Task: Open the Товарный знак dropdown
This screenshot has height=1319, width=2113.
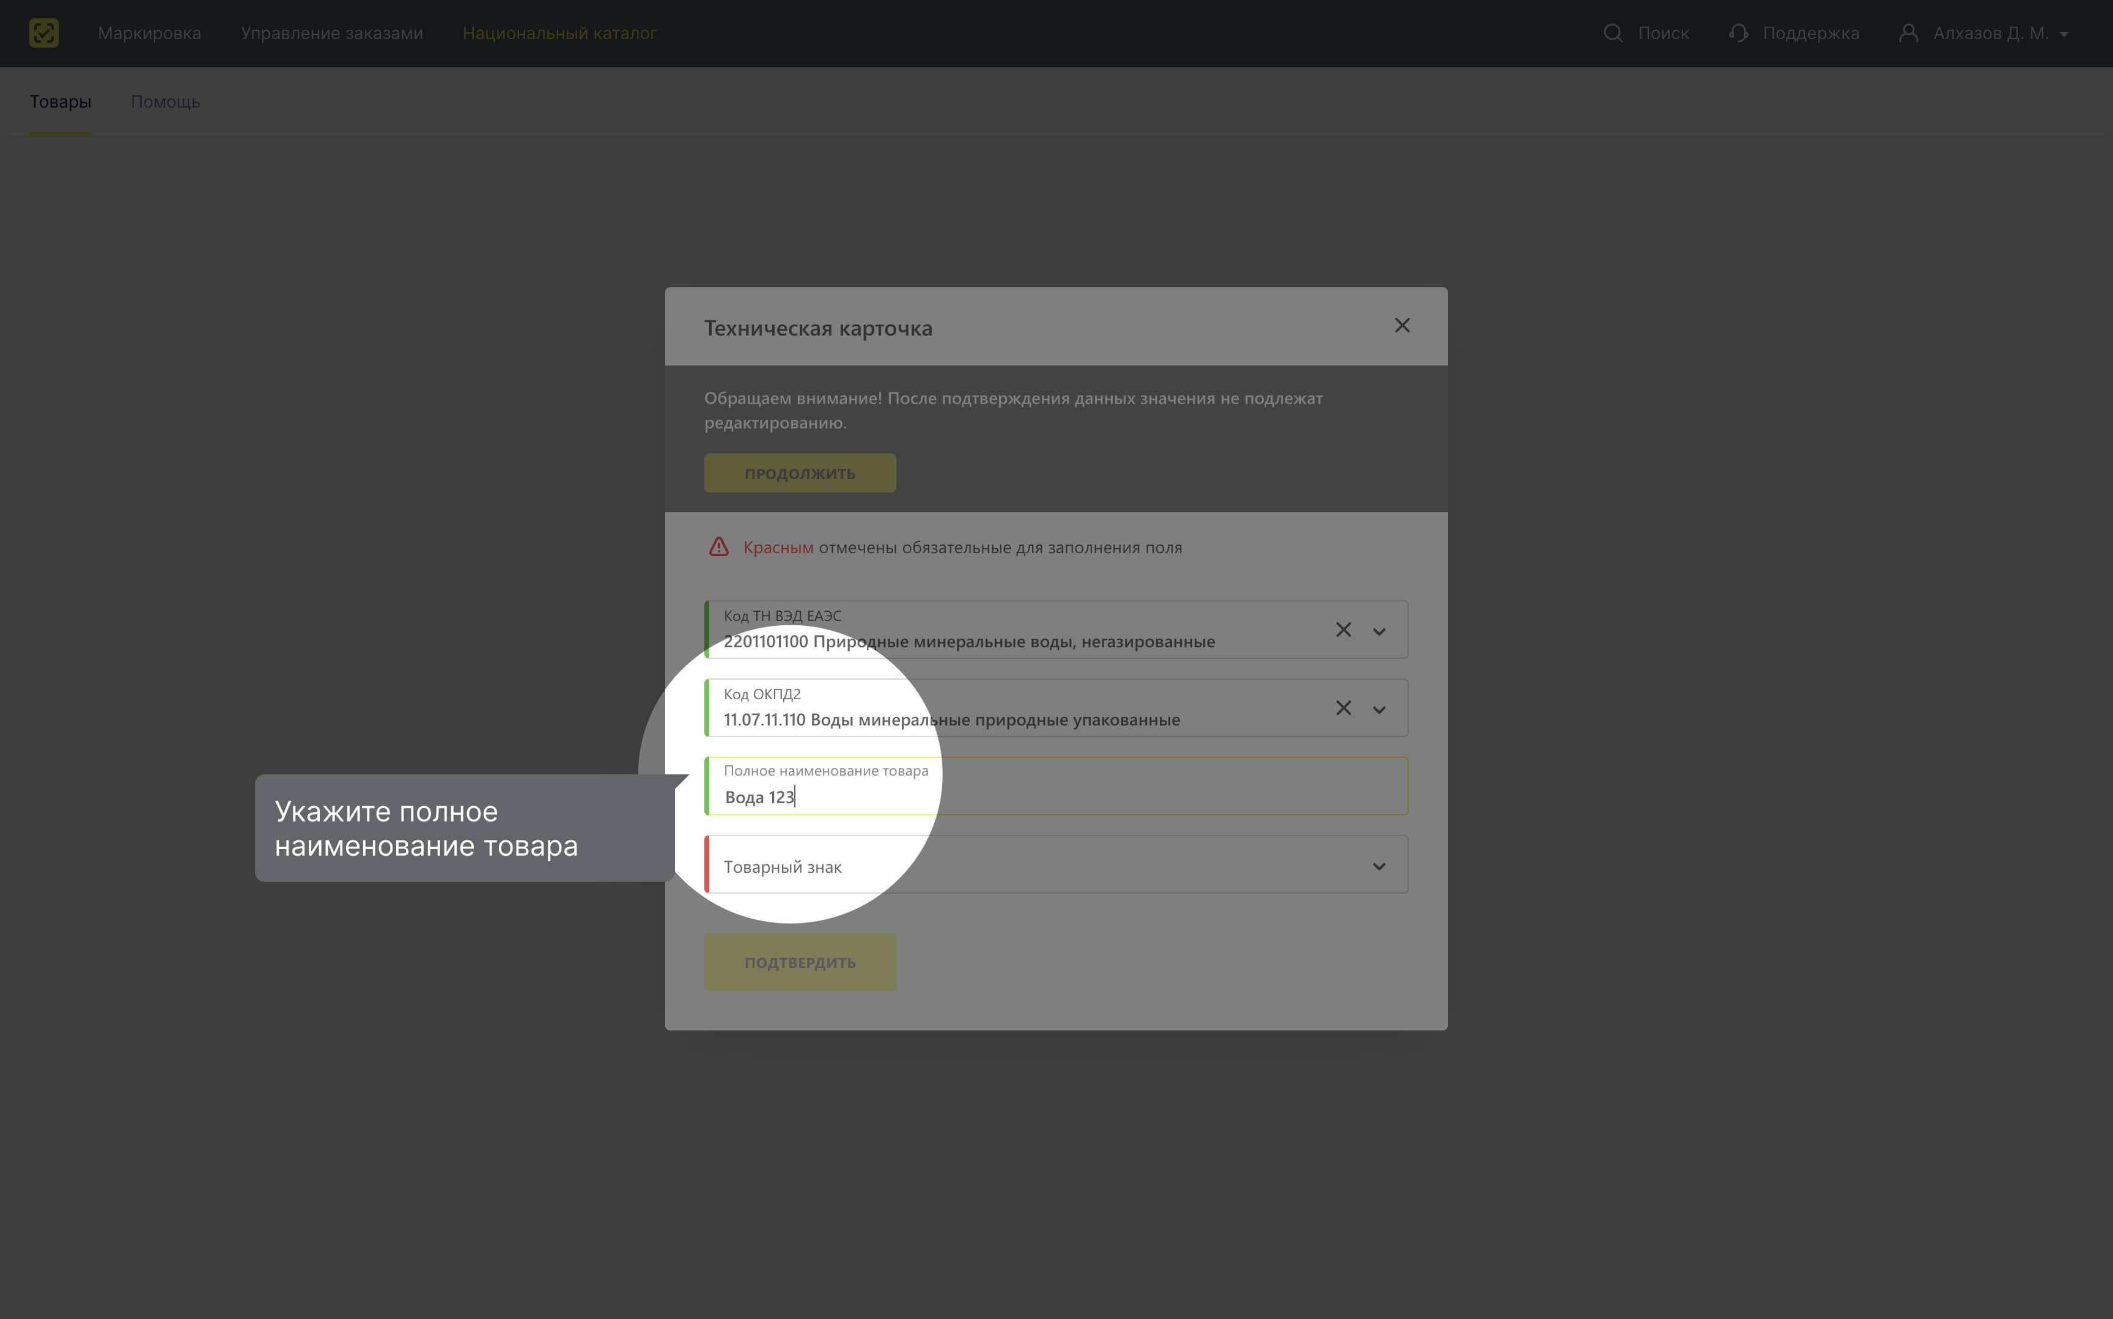Action: click(1056, 864)
